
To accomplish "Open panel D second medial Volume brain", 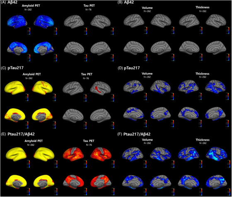I will click(161, 114).
